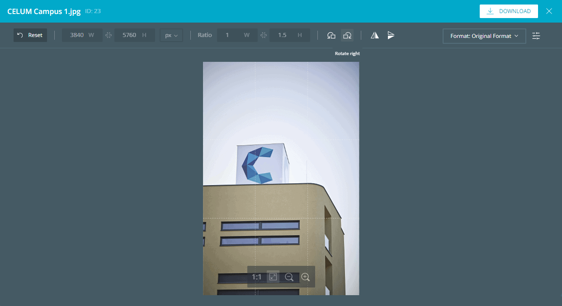The width and height of the screenshot is (562, 306).
Task: Click the Ratio label
Action: coord(205,35)
